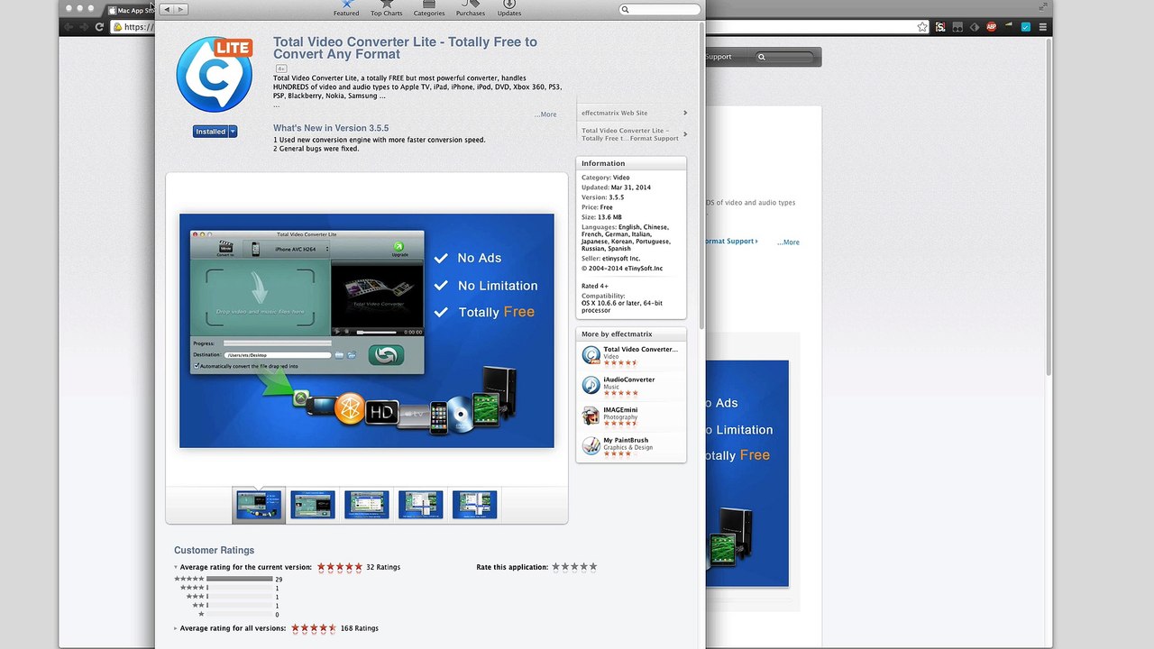
Task: Open Total Video Converter... title in More by effectmatrix
Action: coord(640,349)
